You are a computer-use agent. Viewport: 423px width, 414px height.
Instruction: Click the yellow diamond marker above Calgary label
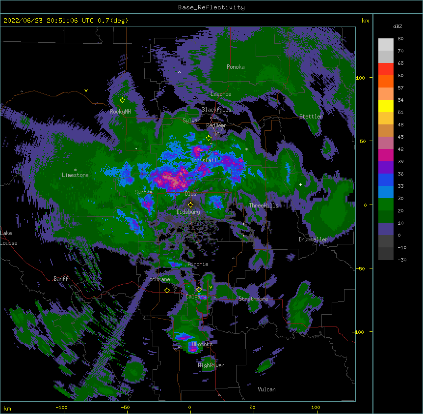pyautogui.click(x=199, y=290)
